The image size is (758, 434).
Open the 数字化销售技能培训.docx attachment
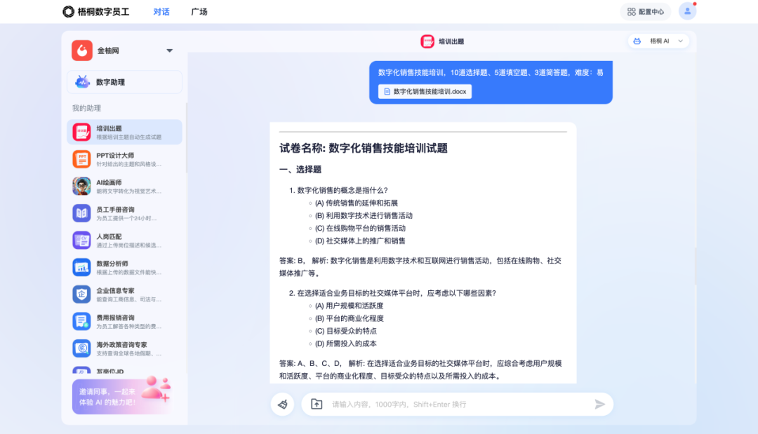[425, 91]
